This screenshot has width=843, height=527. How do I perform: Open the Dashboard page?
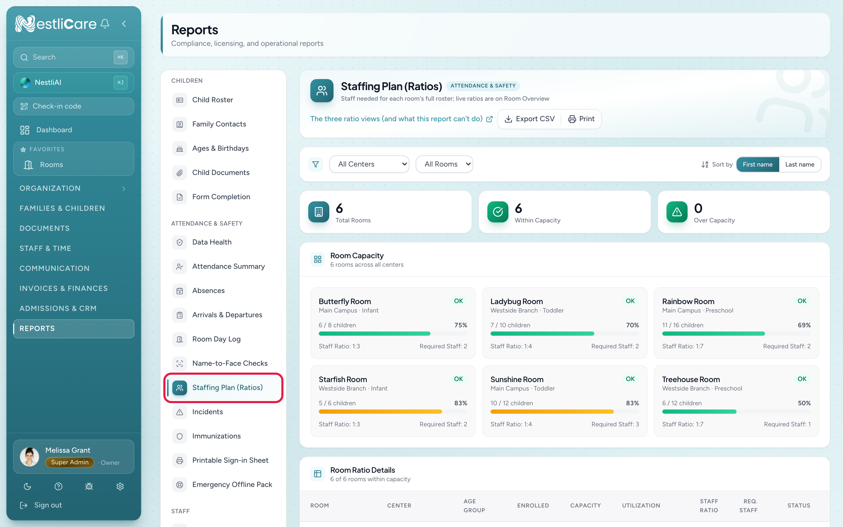click(x=73, y=130)
